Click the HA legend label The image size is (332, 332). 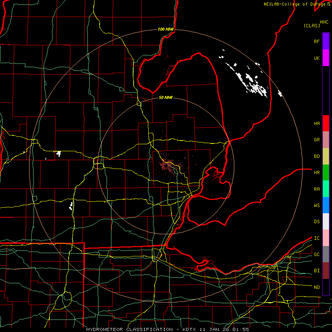point(317,124)
